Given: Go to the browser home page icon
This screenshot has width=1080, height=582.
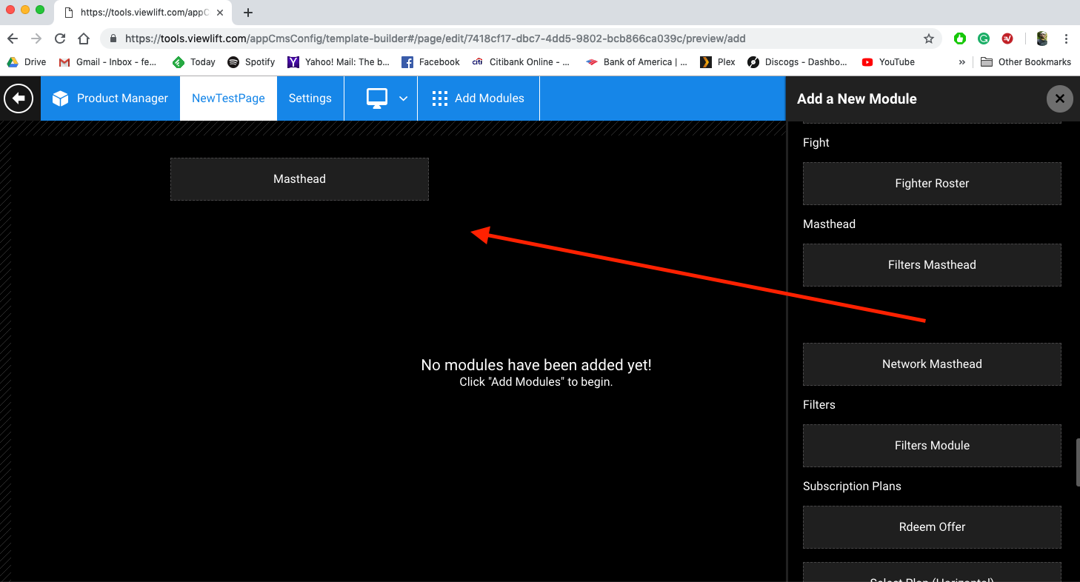Looking at the screenshot, I should click(84, 39).
